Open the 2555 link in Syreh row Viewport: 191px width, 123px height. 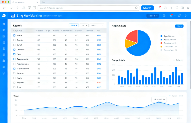point(99,45)
